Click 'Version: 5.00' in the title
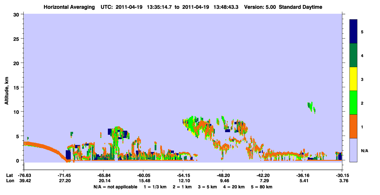The width and height of the screenshot is (380, 195). click(x=260, y=7)
